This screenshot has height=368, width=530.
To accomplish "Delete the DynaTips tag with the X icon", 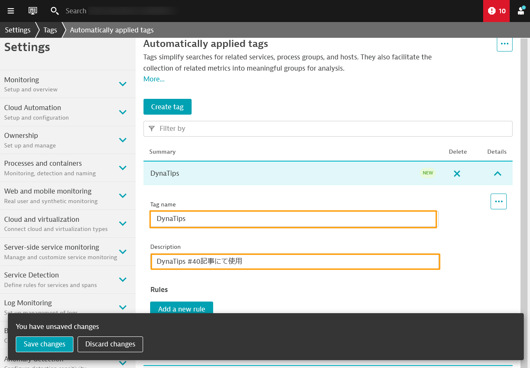I will coord(457,173).
